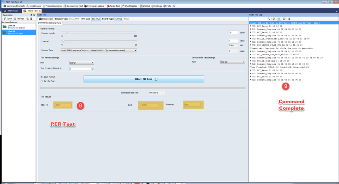Screen dimensions: 339x184
Task: Click the Test Duration spinner arrows
Action: (x=93, y=69)
